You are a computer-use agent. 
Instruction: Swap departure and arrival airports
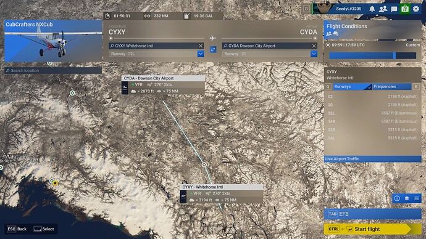tap(213, 50)
